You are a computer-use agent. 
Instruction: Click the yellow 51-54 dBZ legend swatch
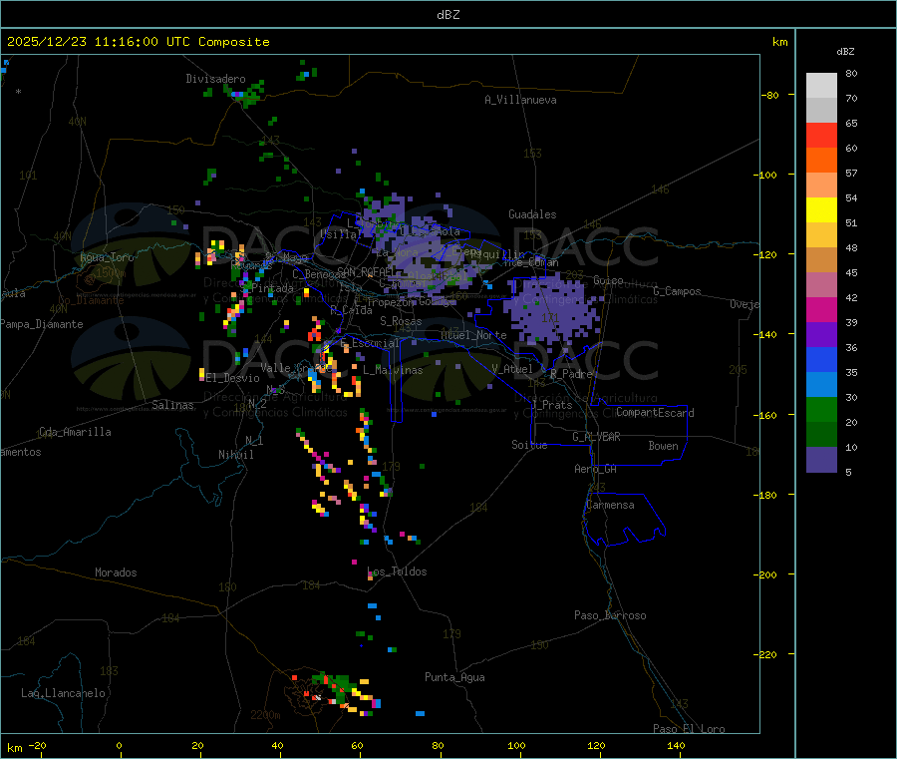(821, 210)
